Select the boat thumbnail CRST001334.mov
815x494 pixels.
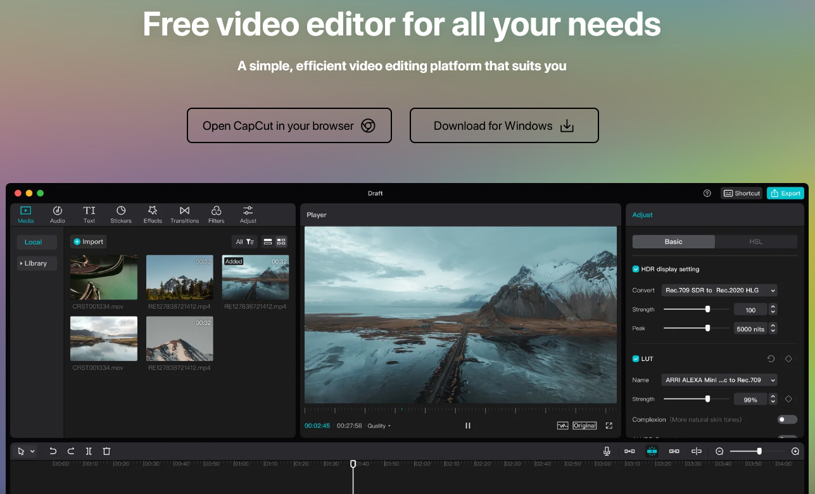[104, 277]
